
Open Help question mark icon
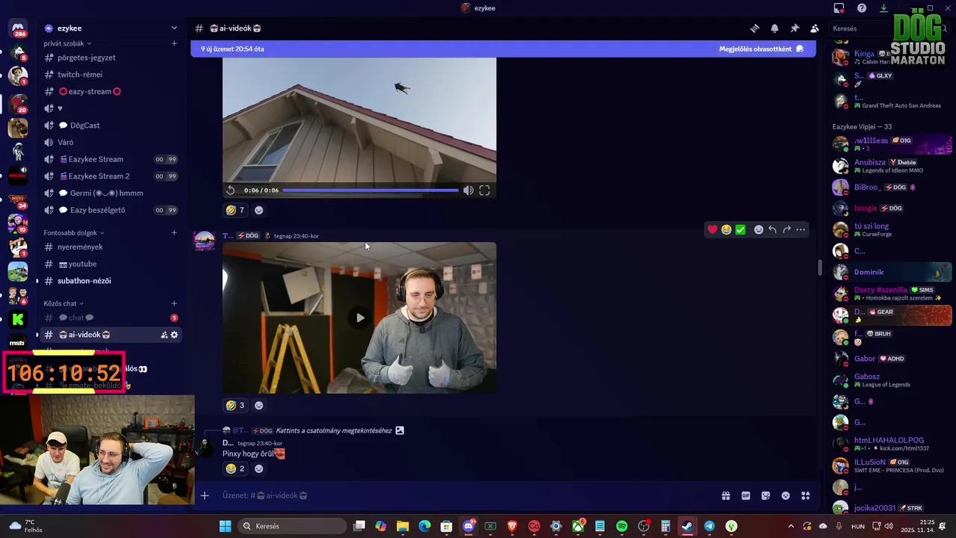(862, 8)
